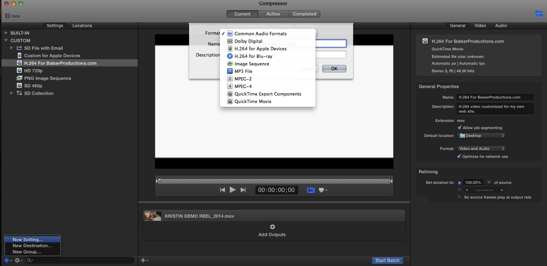
Task: Open the marker pop-up menu
Action: [323, 190]
